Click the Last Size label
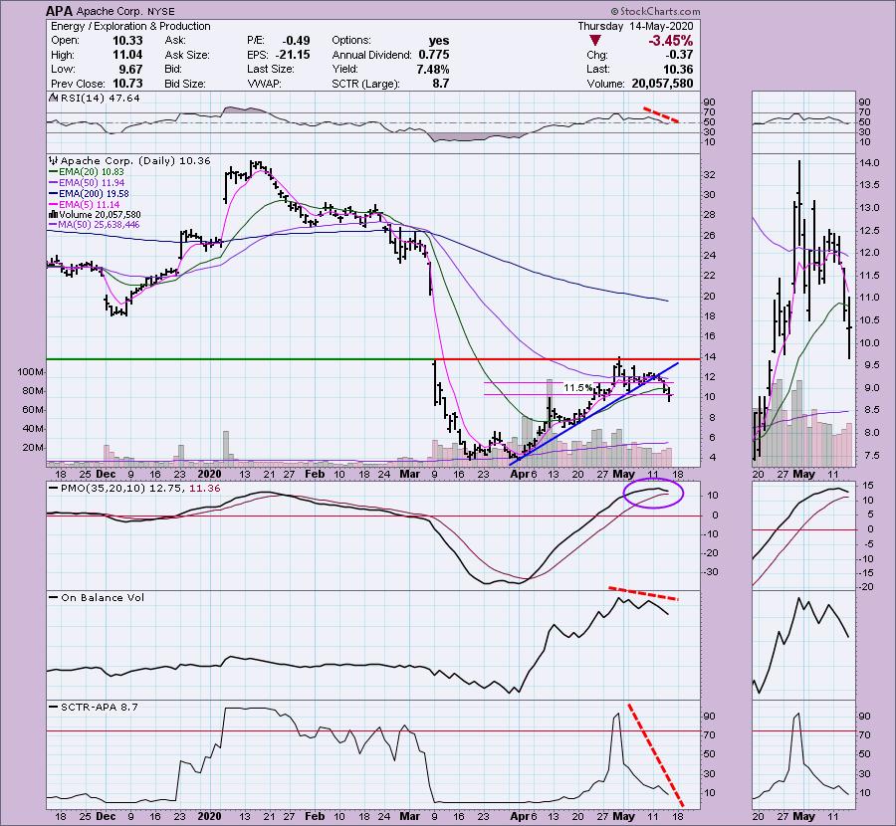 point(270,69)
